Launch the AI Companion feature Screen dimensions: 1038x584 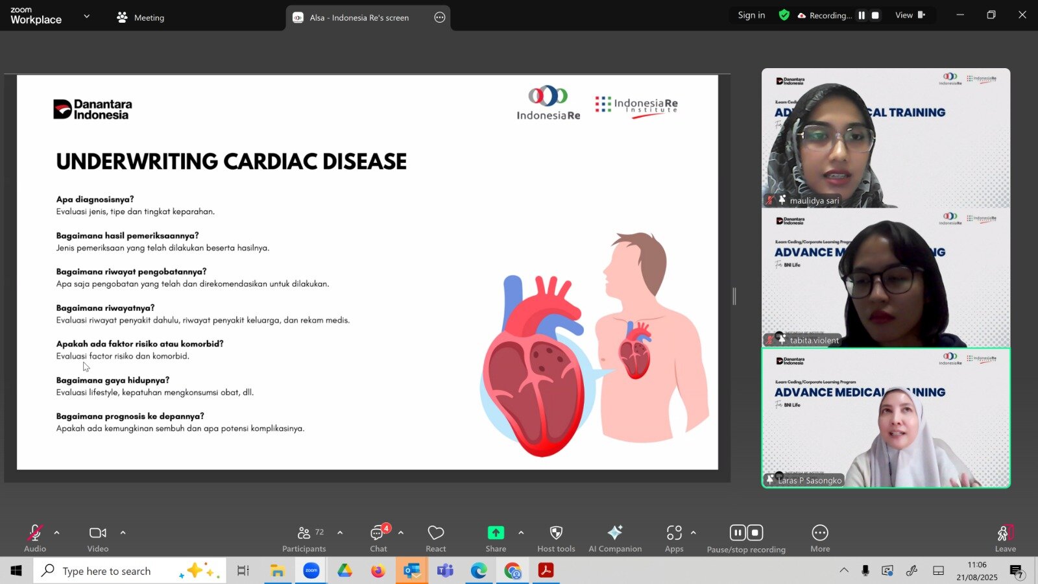click(614, 533)
